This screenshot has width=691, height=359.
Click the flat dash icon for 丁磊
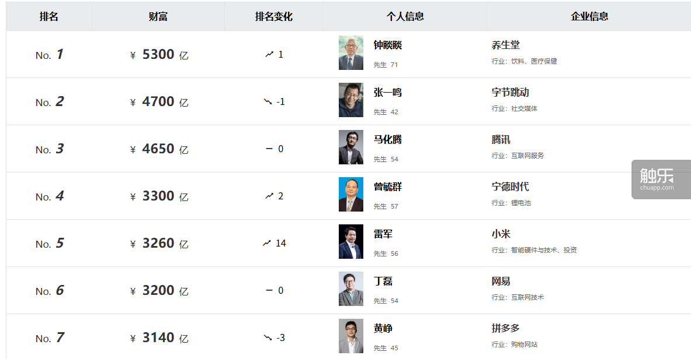coord(269,290)
